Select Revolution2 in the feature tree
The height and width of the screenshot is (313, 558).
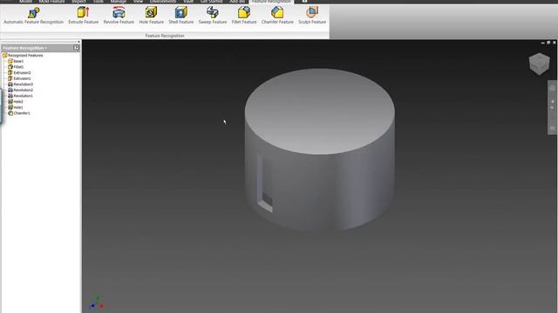coord(21,90)
